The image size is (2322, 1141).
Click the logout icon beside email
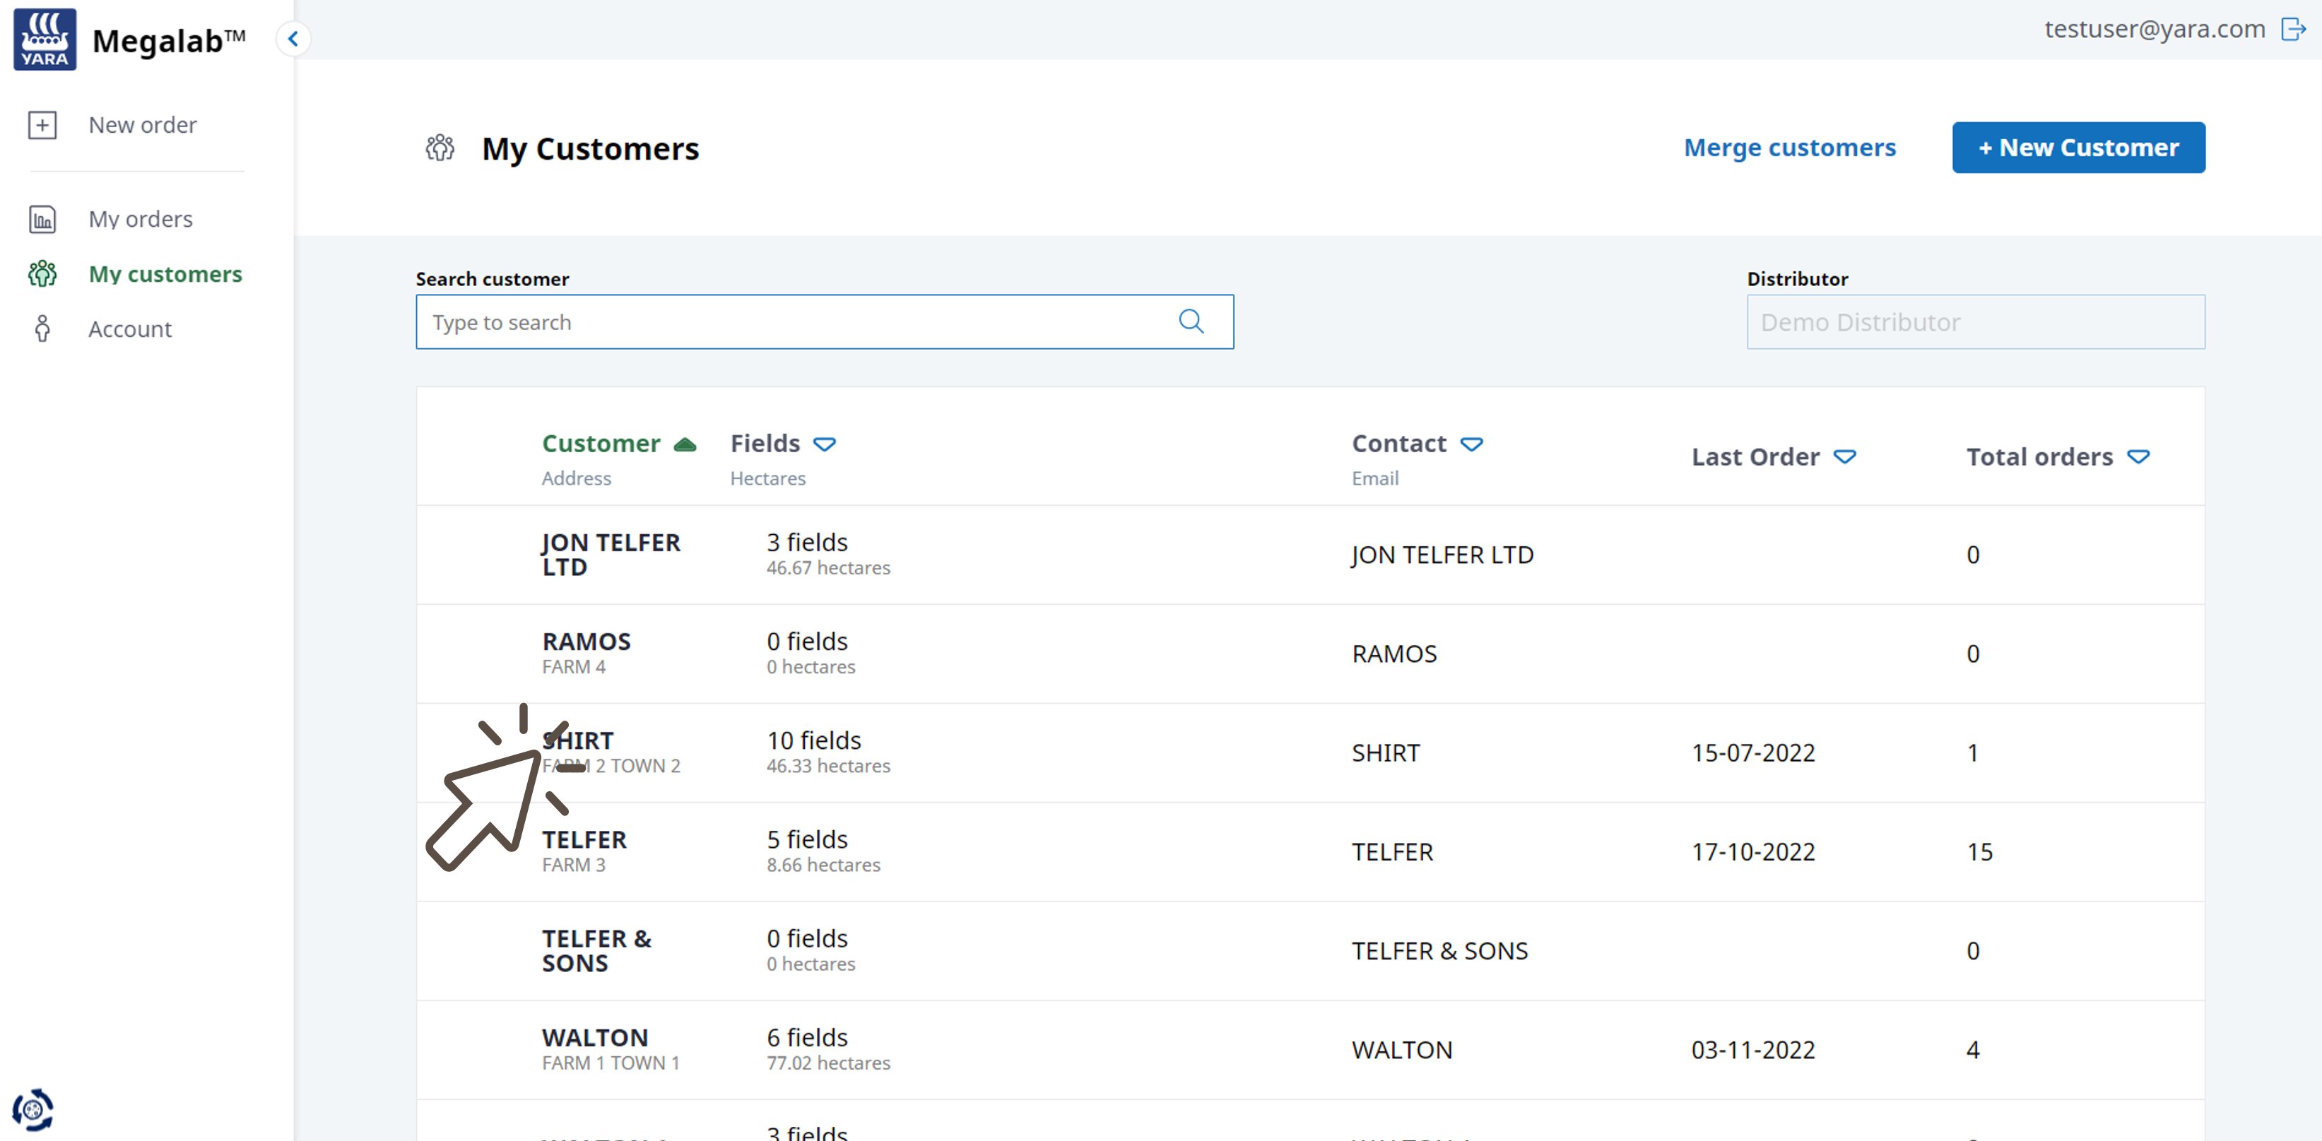pyautogui.click(x=2292, y=29)
